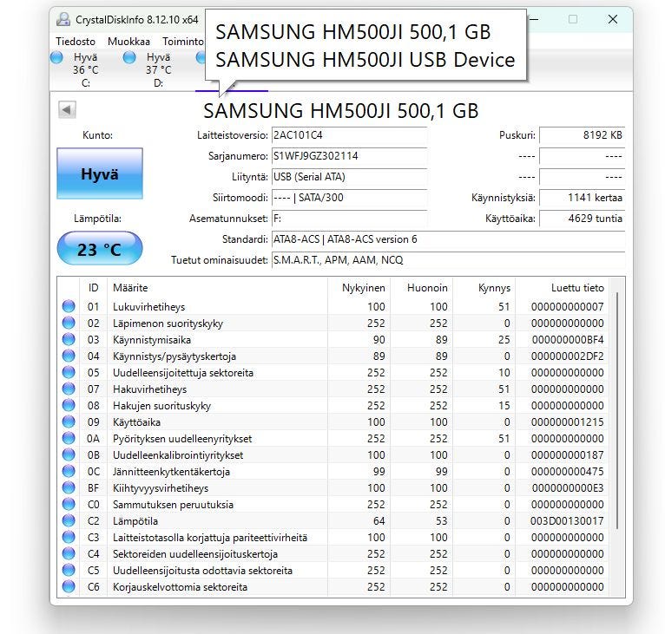Click raw value 000000002DF2

click(x=567, y=356)
